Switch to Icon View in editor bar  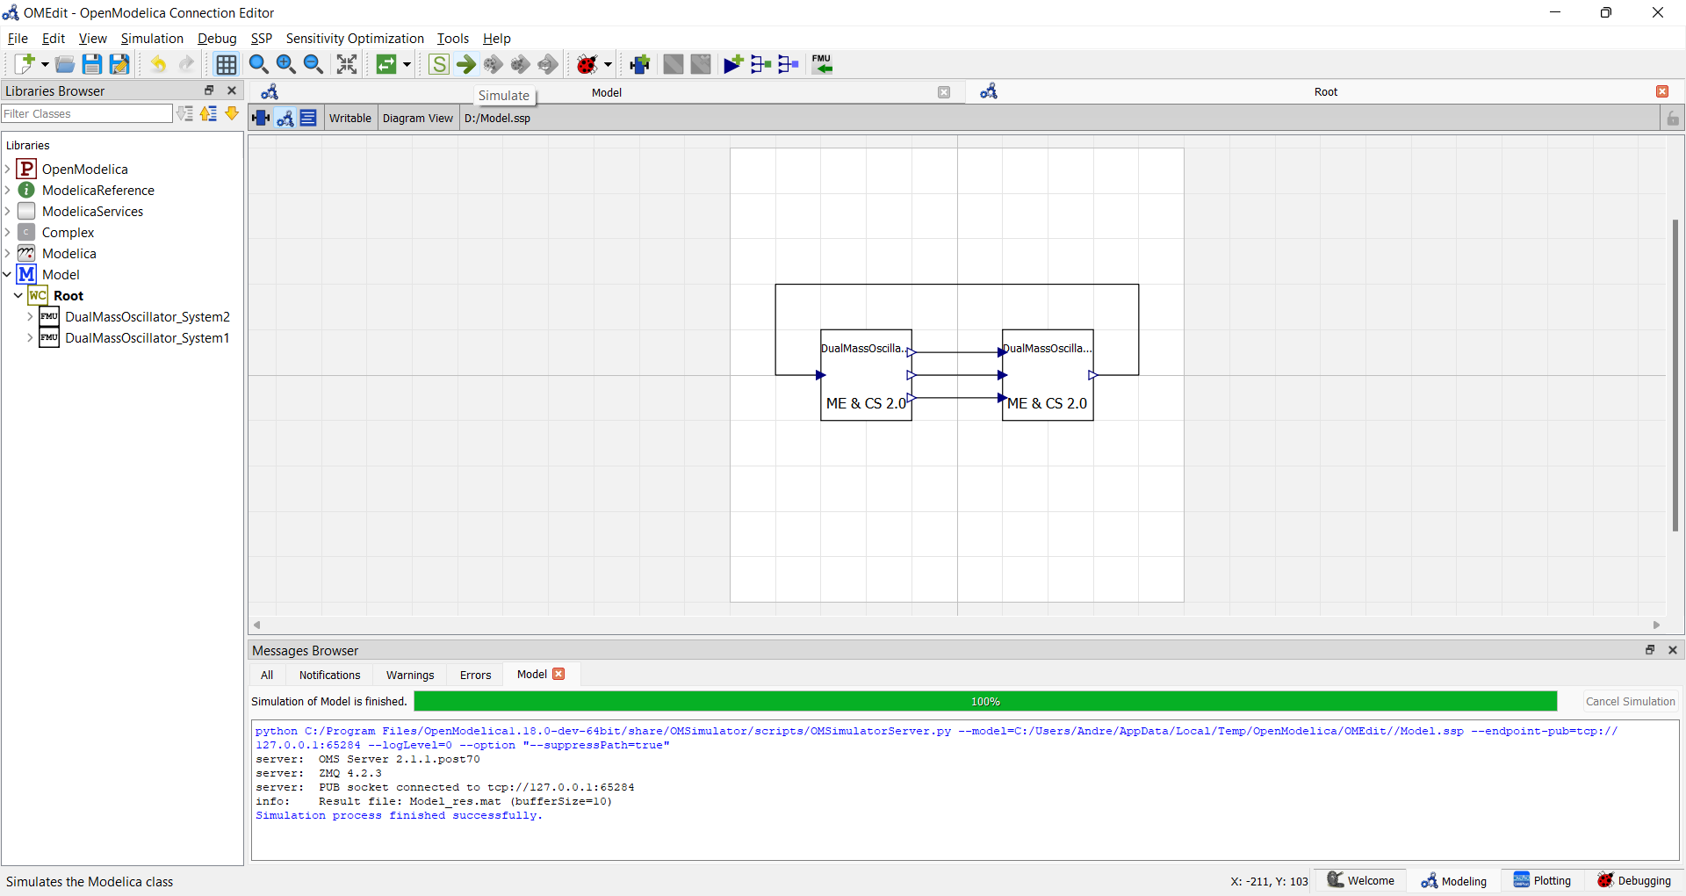tap(261, 118)
